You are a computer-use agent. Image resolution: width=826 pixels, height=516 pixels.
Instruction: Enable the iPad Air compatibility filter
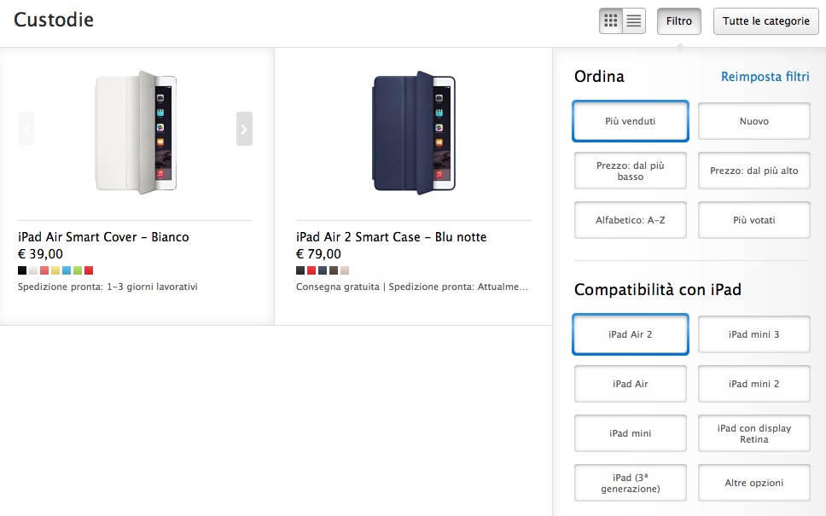click(631, 384)
